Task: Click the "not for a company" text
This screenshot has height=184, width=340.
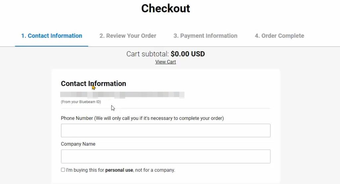Action: tap(155, 170)
